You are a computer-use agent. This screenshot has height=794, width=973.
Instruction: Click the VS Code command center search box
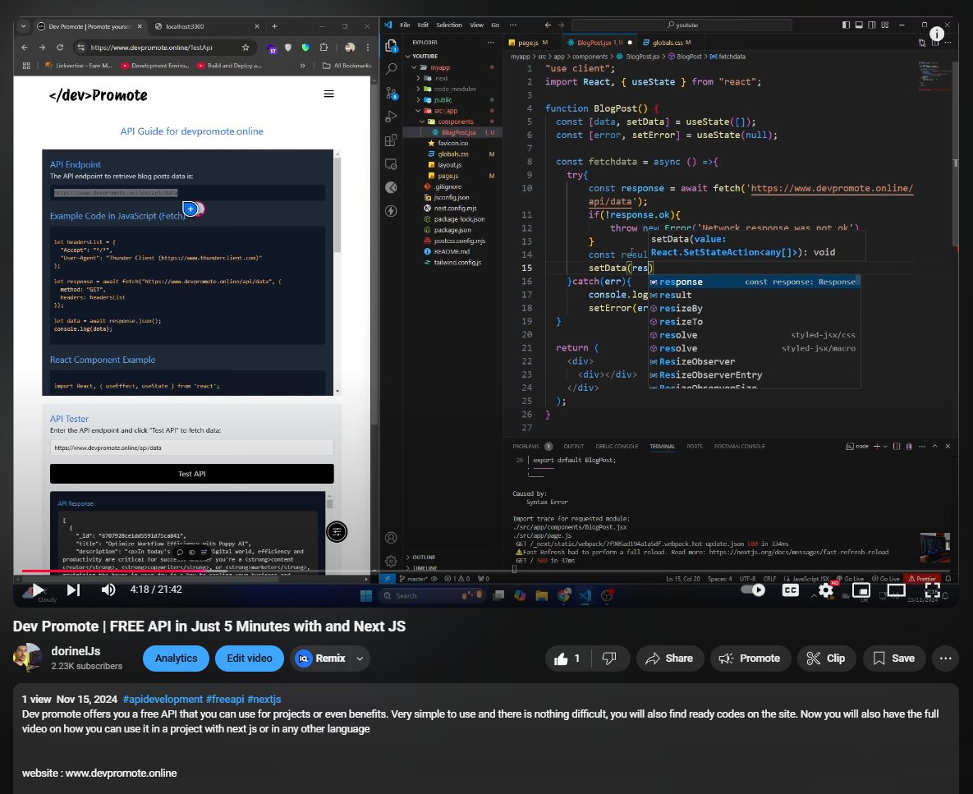[x=682, y=25]
